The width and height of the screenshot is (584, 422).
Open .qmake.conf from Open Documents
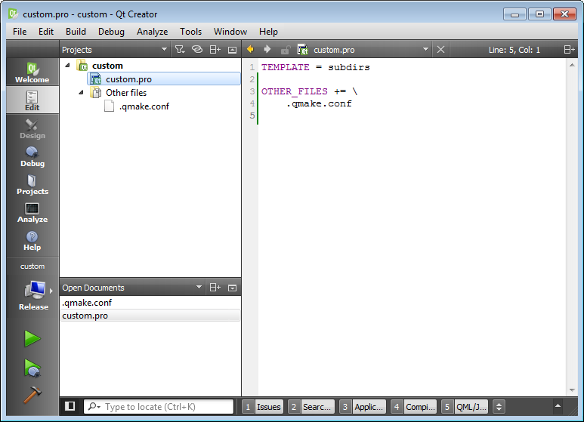pyautogui.click(x=150, y=303)
